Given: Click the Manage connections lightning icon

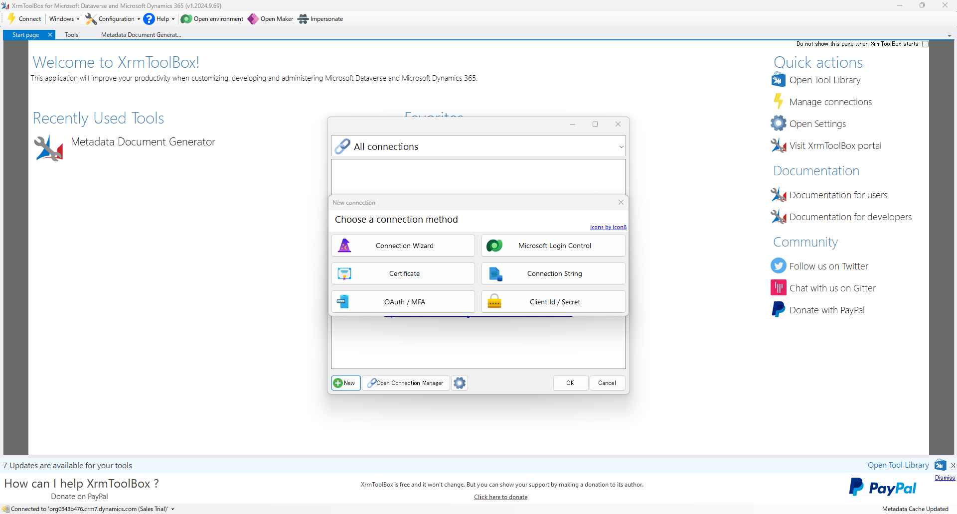Looking at the screenshot, I should 779,102.
